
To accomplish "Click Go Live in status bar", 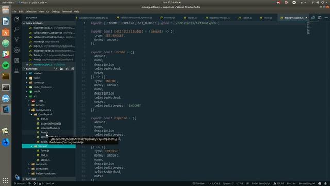I will (x=199, y=184).
